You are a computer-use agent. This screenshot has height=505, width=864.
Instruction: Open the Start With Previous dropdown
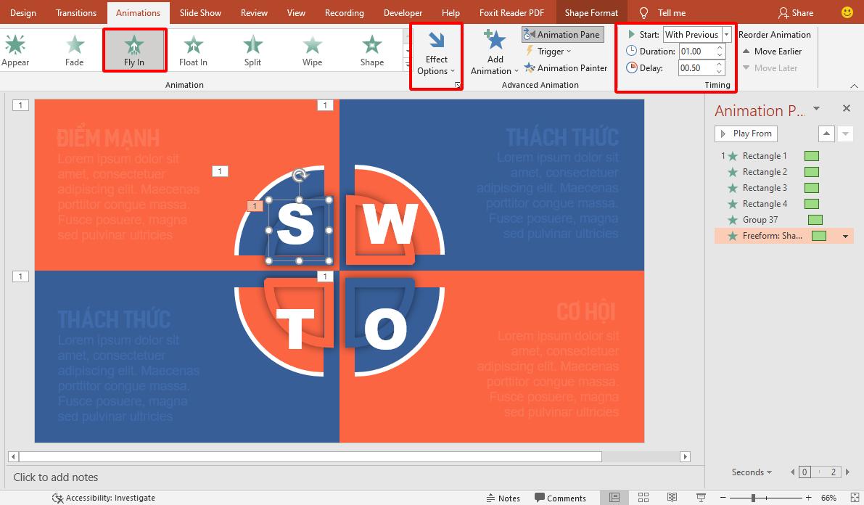click(x=726, y=34)
